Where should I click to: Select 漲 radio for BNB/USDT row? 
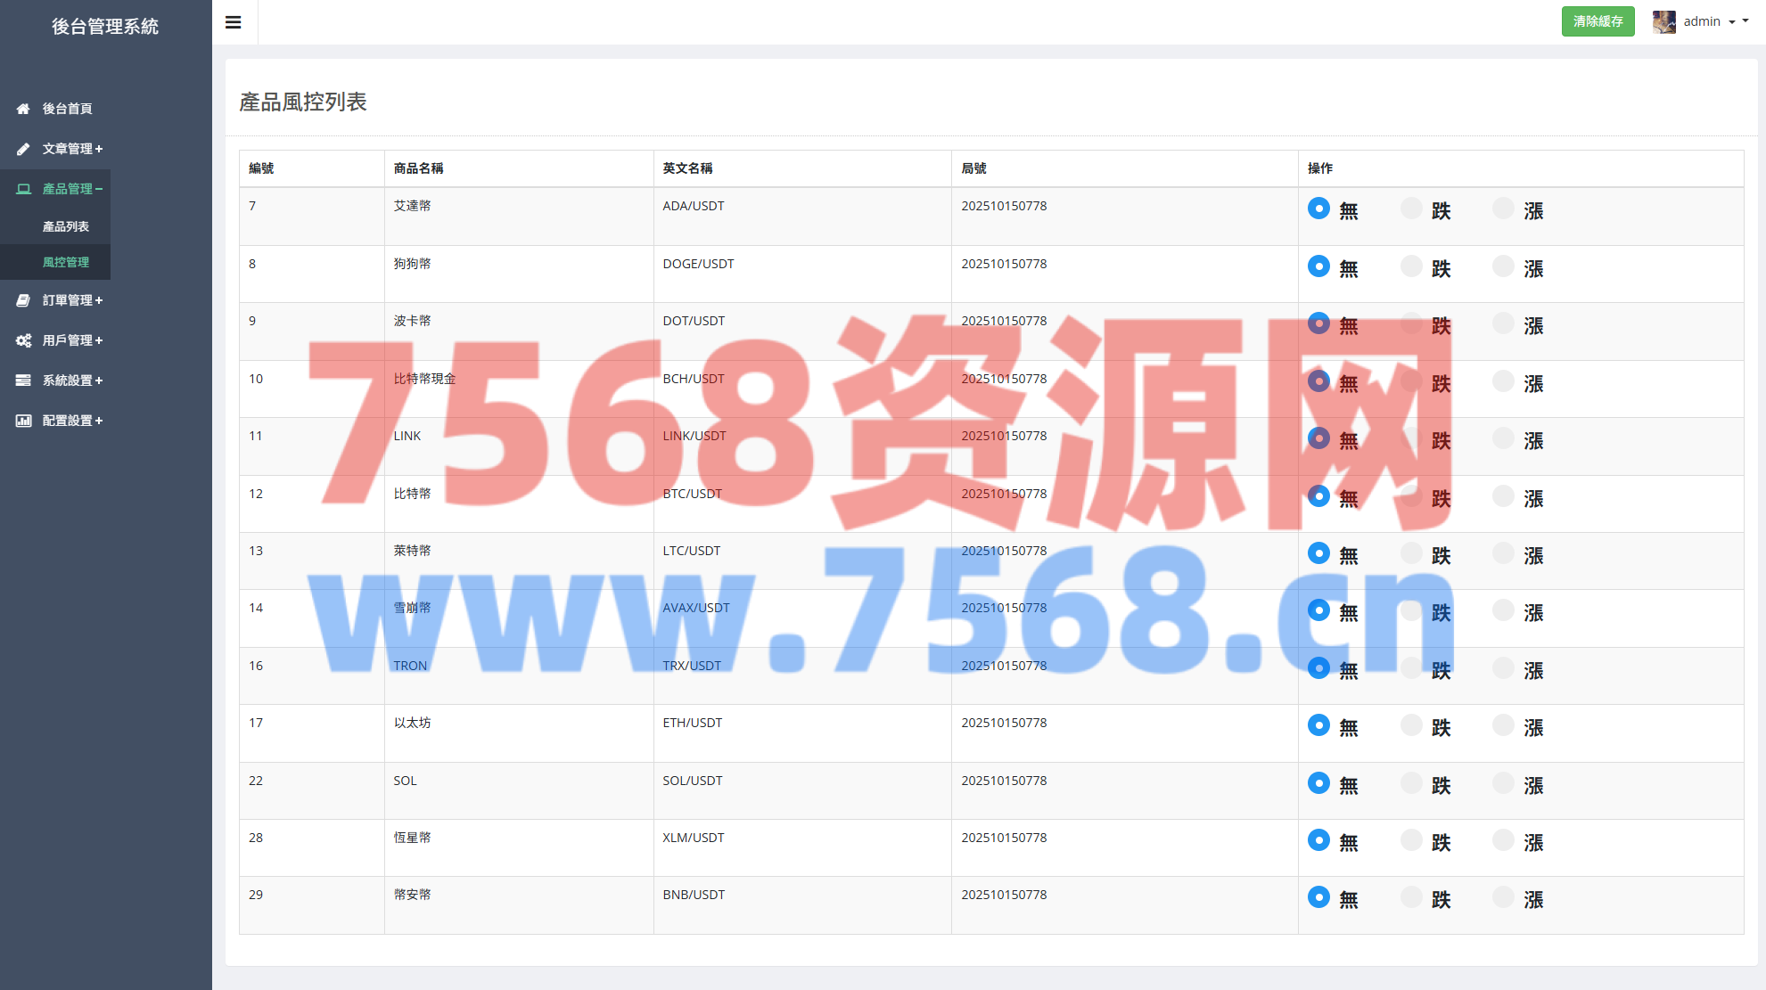(1503, 897)
